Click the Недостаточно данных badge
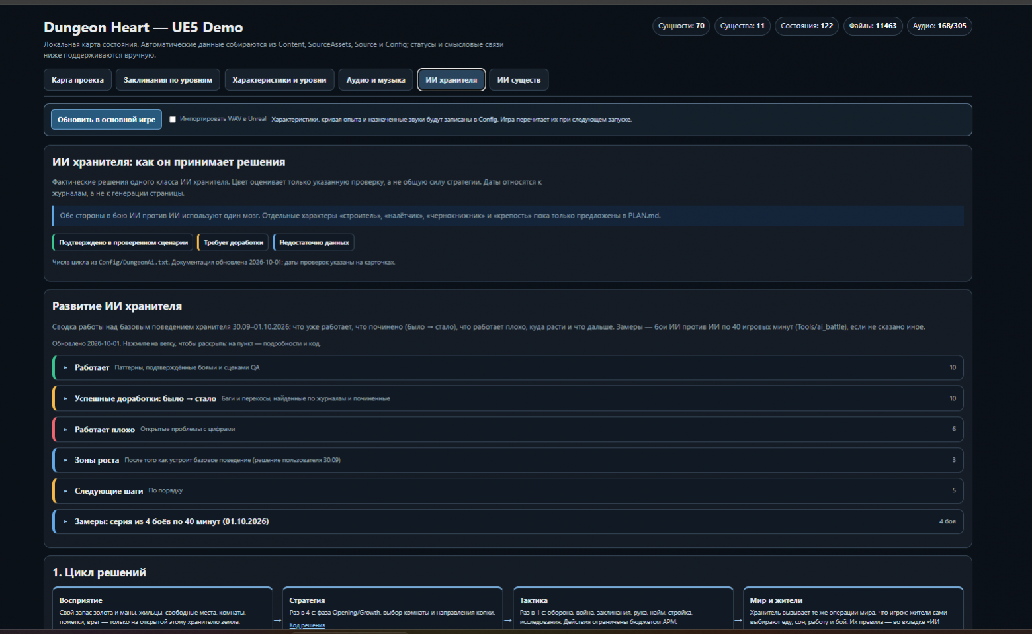Screen dimensions: 1032x634 point(314,242)
